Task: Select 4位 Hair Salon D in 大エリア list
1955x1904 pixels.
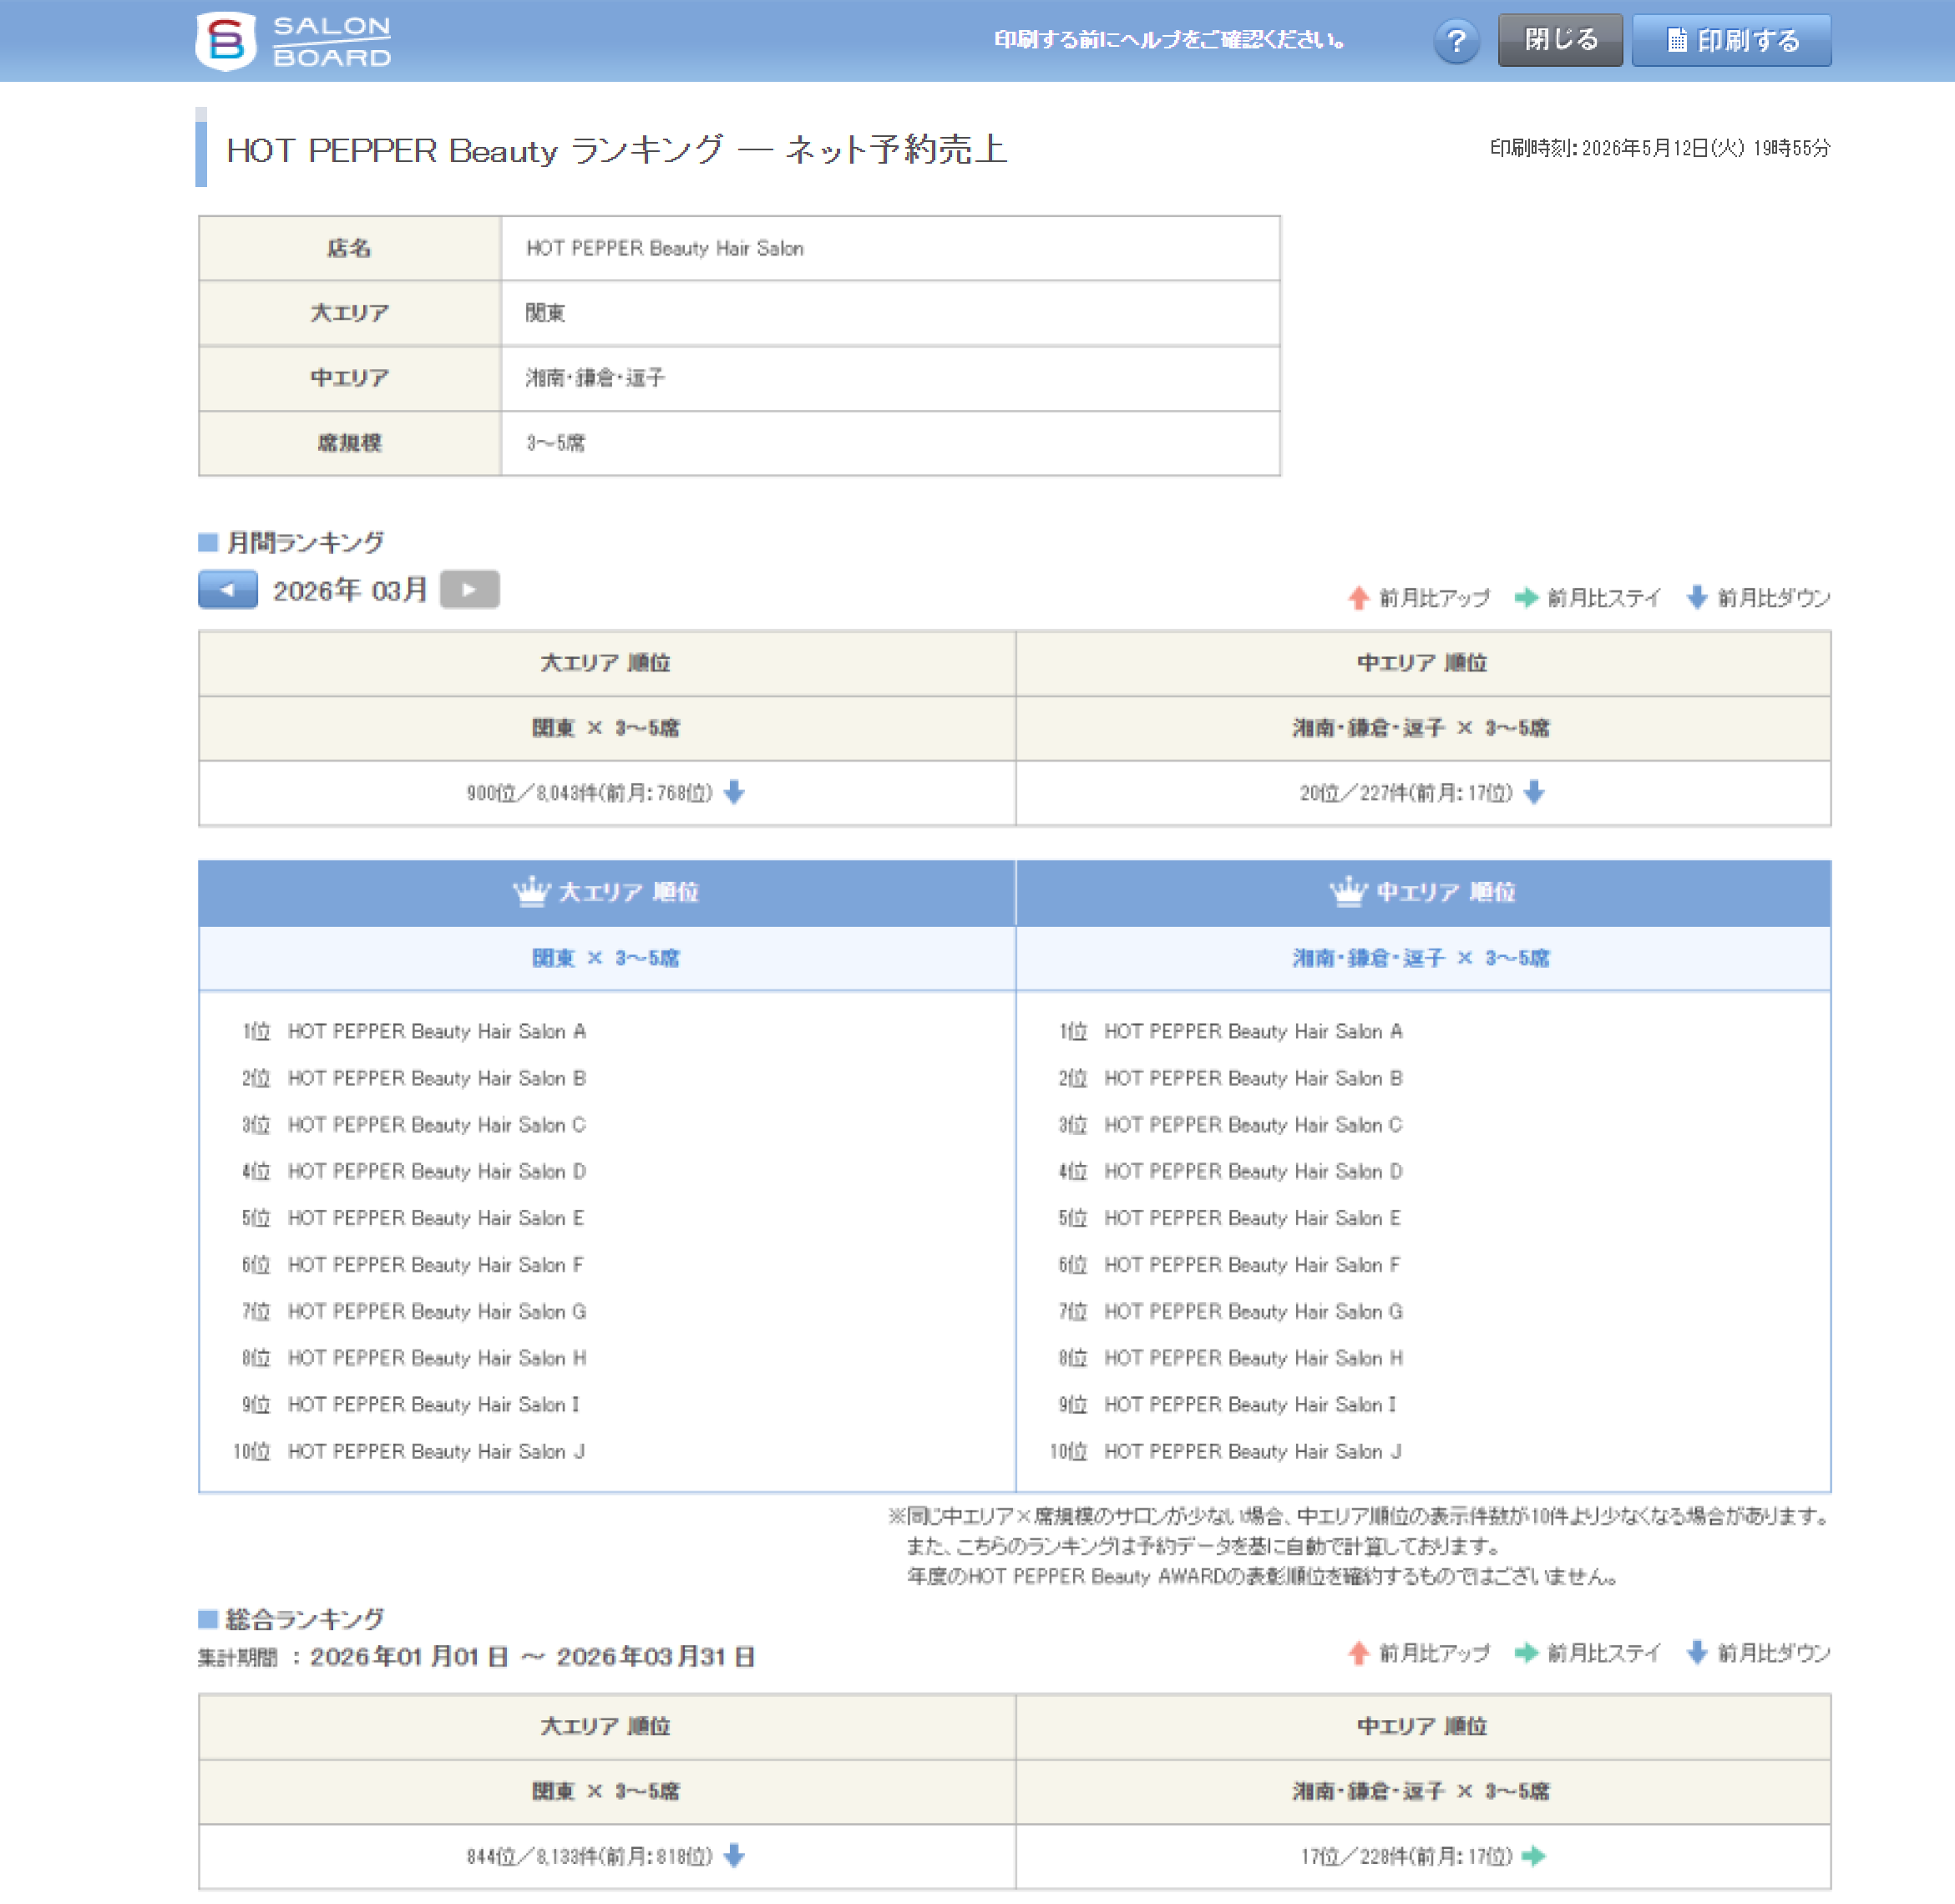Action: tap(414, 1171)
